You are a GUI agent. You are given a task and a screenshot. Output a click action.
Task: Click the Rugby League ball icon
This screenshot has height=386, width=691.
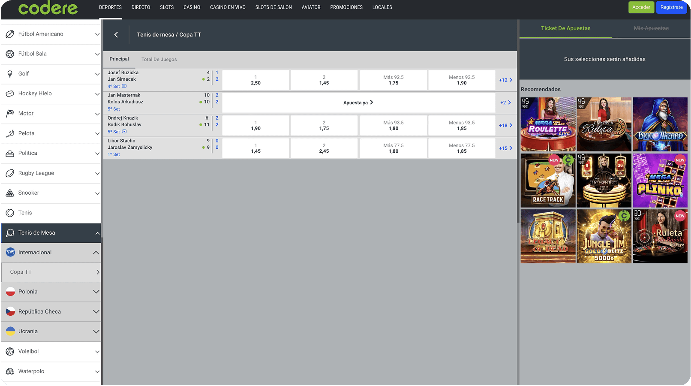[10, 173]
